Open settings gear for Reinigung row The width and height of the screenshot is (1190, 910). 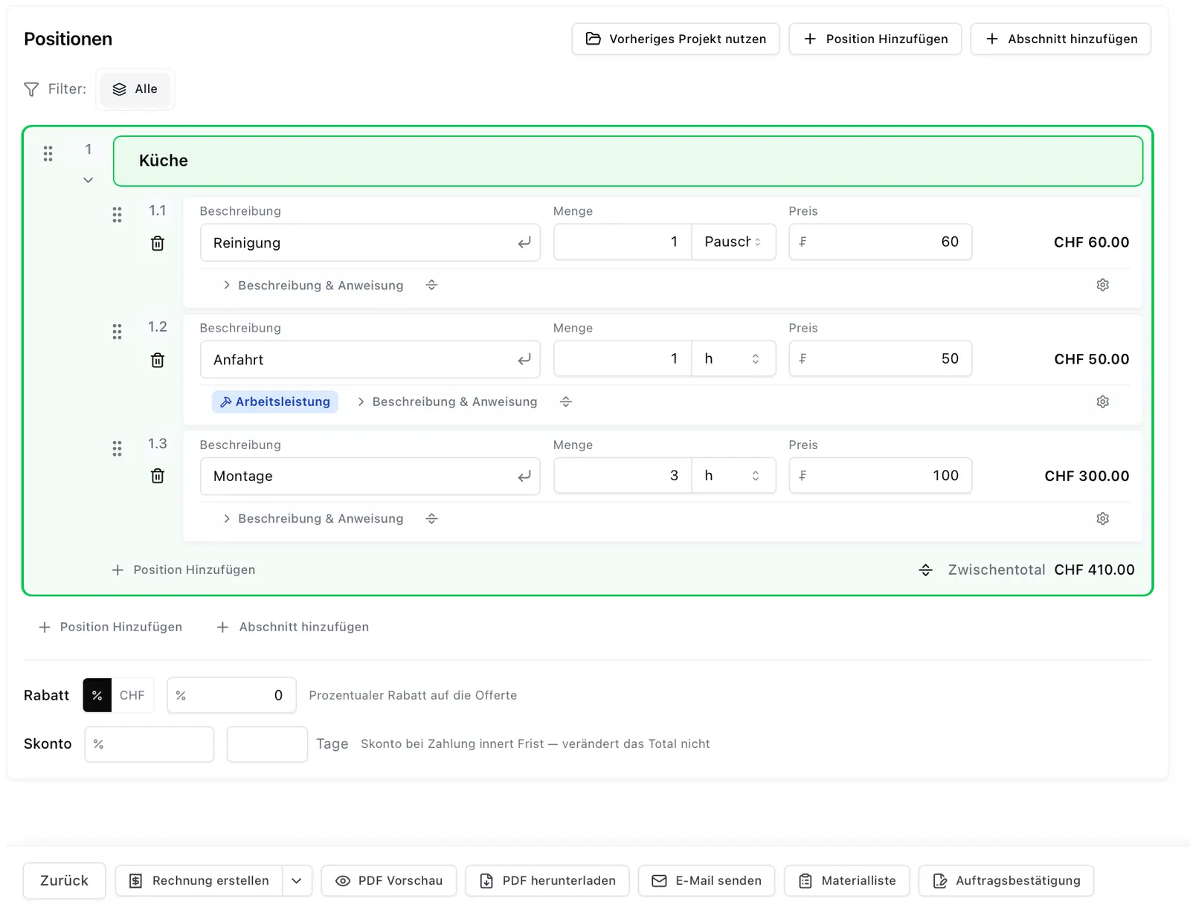click(1102, 285)
